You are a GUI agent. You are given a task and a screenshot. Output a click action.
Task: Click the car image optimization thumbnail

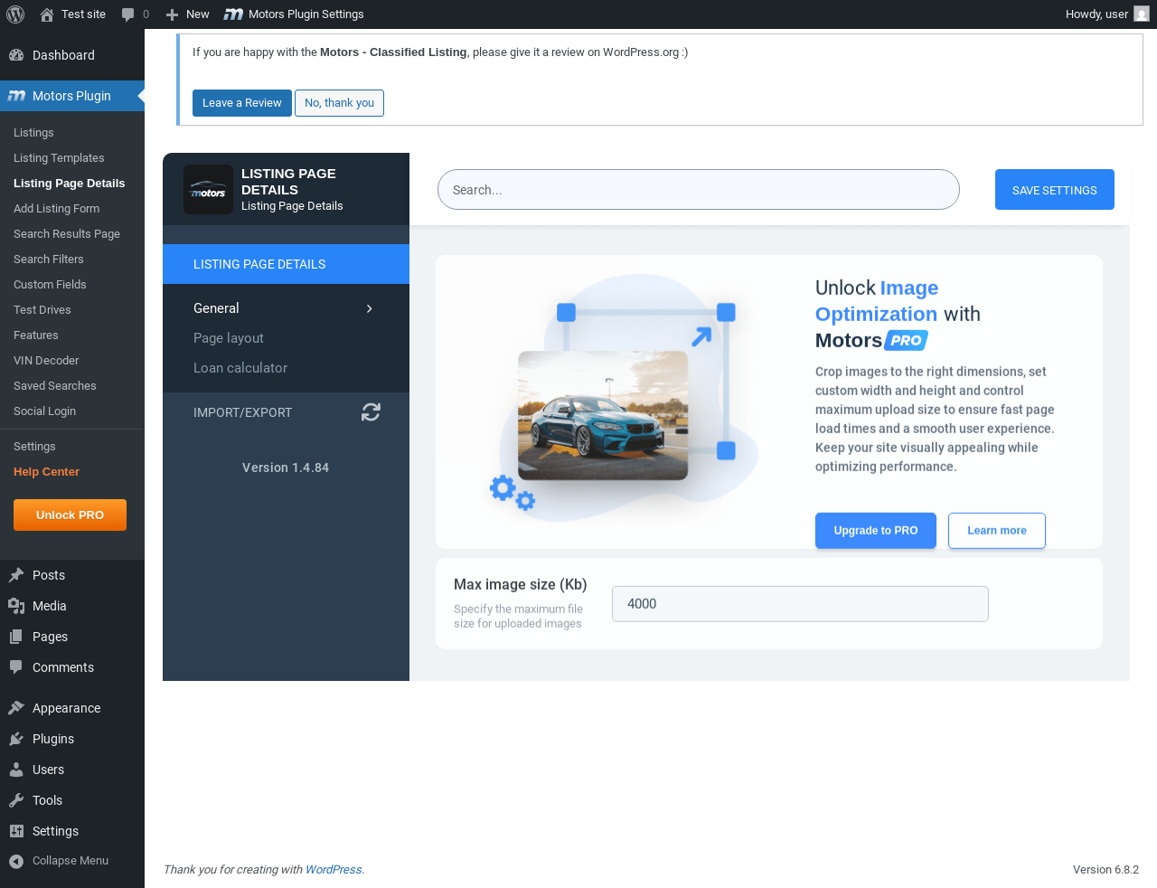[x=603, y=415]
